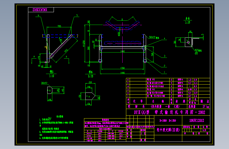
Task: Click the mirrored '100JC12012' label in the top-left box
Action: (x=40, y=10)
